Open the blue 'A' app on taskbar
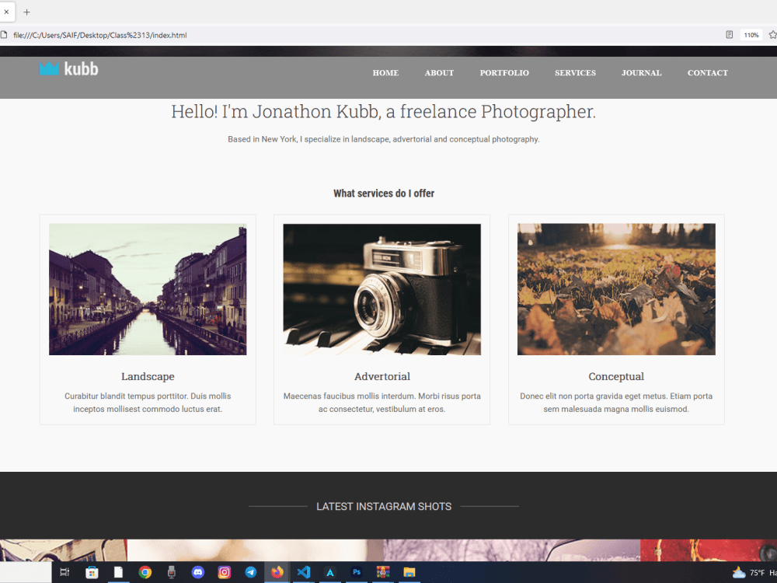 tap(330, 572)
